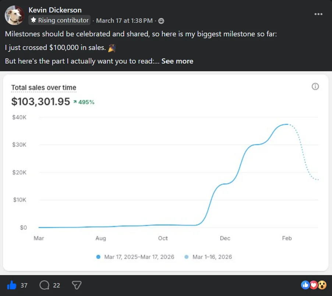This screenshot has width=332, height=296.
Task: Click the Rising contributor badge
Action: coord(60,20)
